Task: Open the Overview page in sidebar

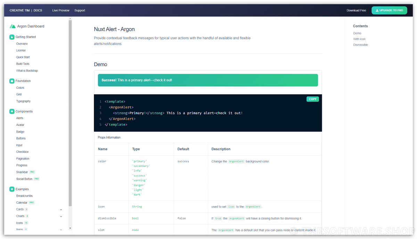Action: (22, 44)
